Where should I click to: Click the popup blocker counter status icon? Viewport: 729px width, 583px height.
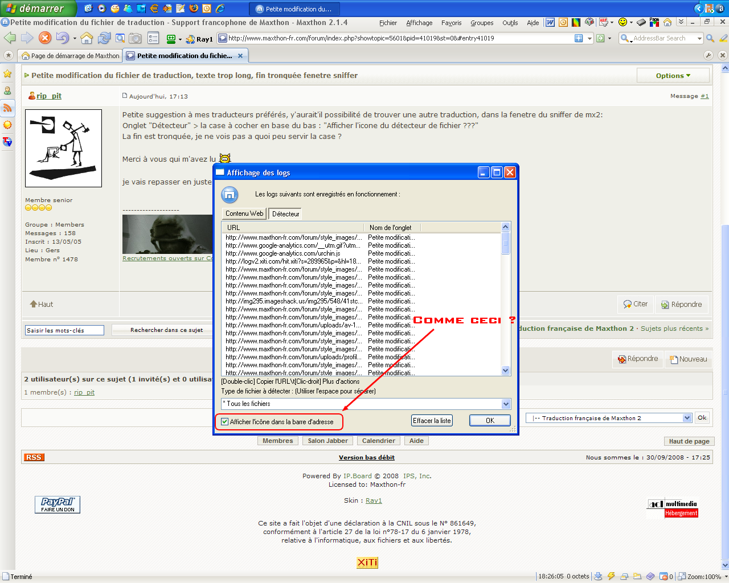[x=667, y=576]
